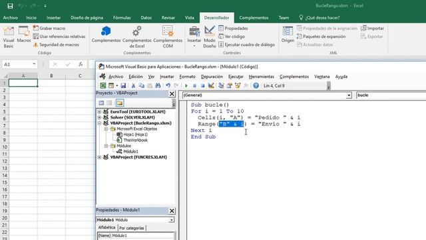Save the workbook from the Quick Access Toolbar

tap(10, 6)
